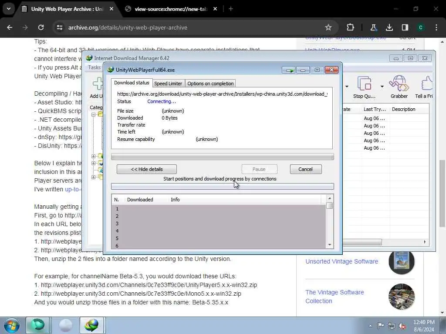Click main download progress bar
The image size is (446, 334).
click(x=223, y=157)
